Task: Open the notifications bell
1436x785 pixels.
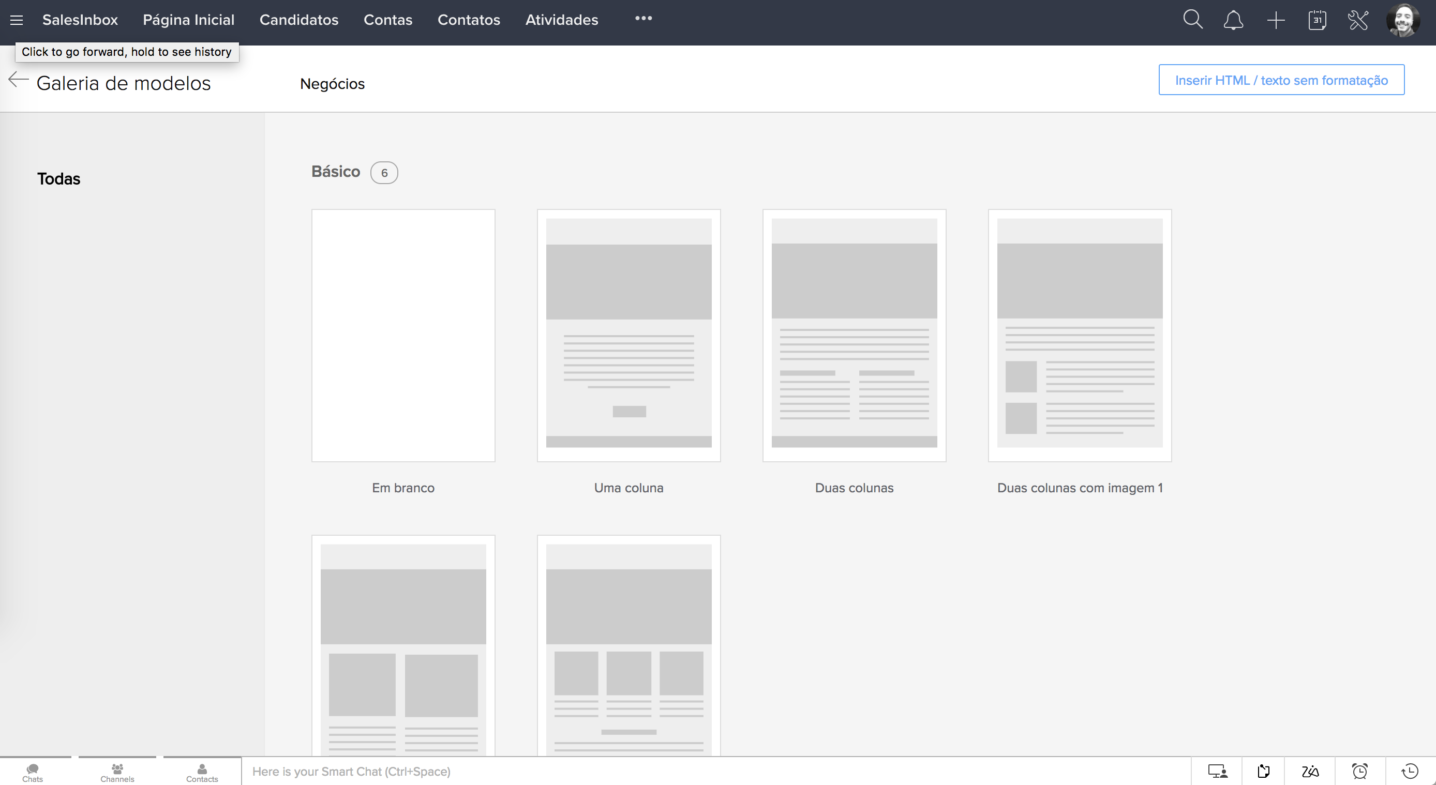Action: (x=1233, y=21)
